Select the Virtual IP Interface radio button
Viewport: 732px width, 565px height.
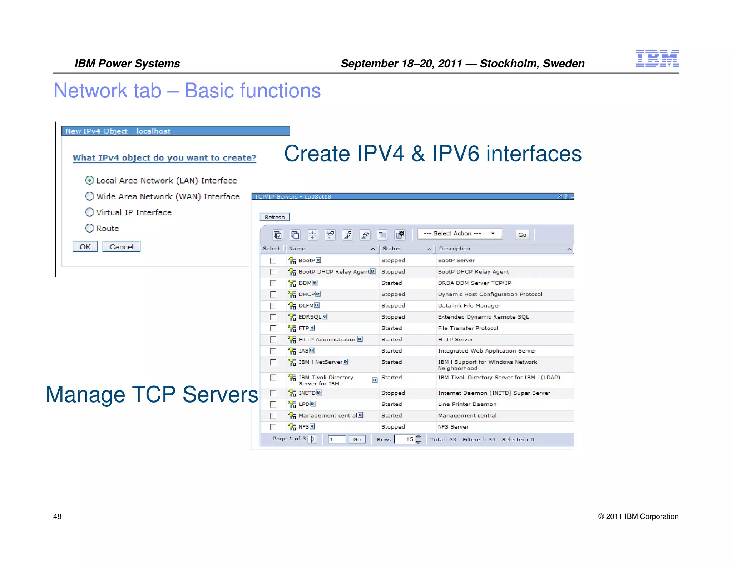(x=89, y=212)
